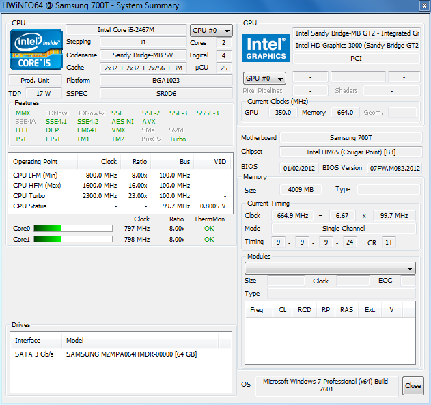The width and height of the screenshot is (431, 405).
Task: Click the Intel Sandy Bridge-MB GT2 GPU field
Action: coord(357,33)
